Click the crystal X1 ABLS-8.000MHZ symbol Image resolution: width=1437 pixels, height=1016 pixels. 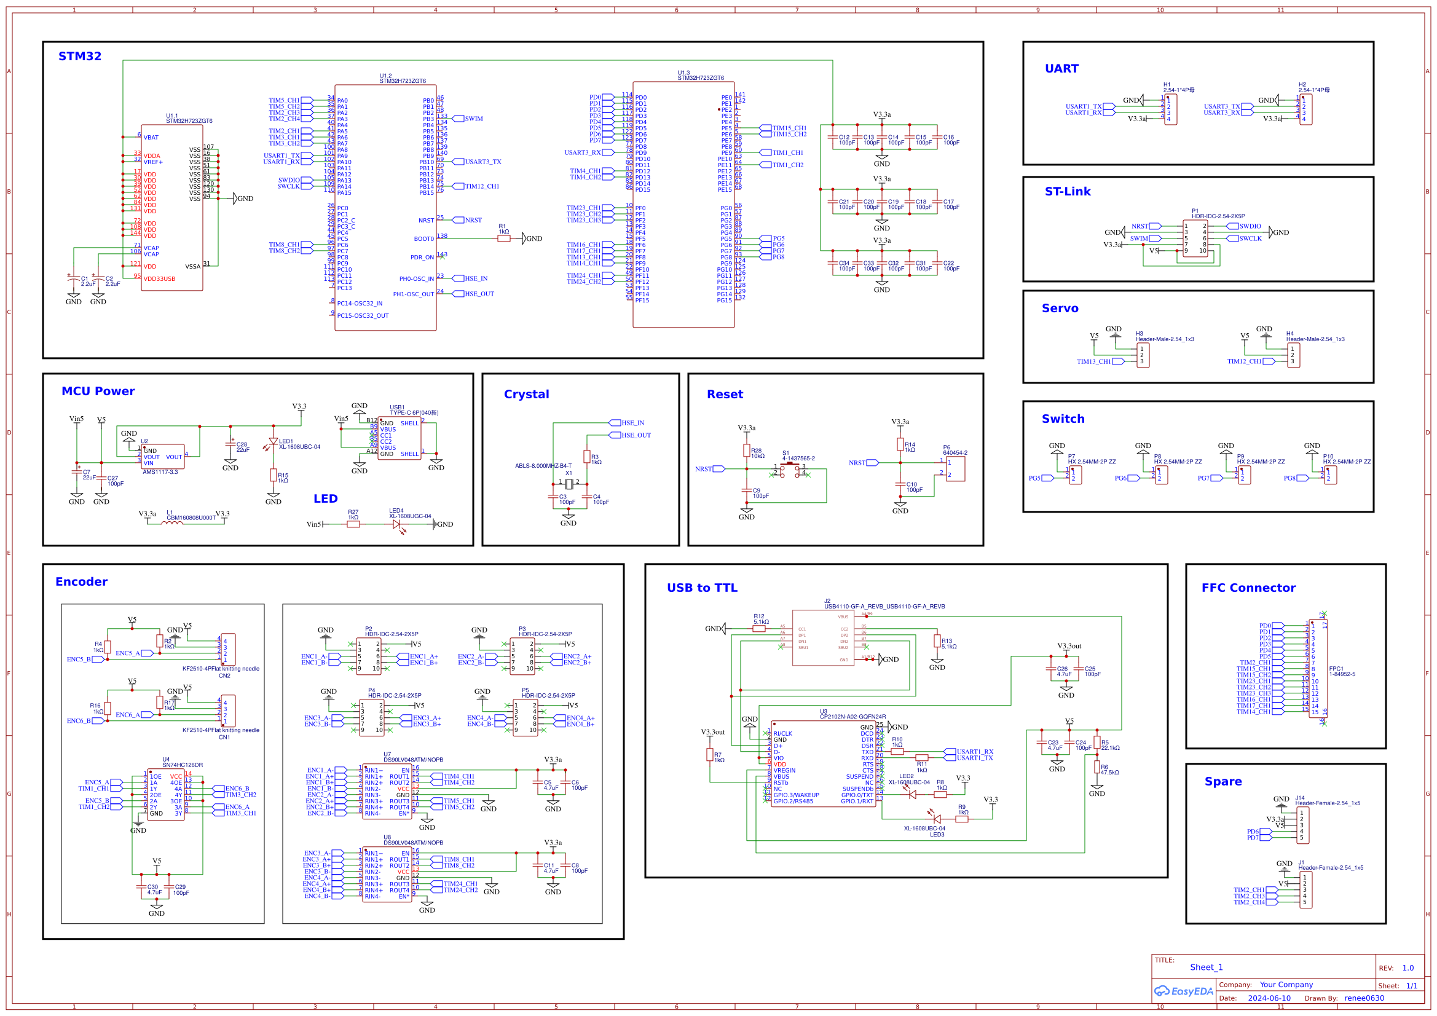tap(569, 485)
